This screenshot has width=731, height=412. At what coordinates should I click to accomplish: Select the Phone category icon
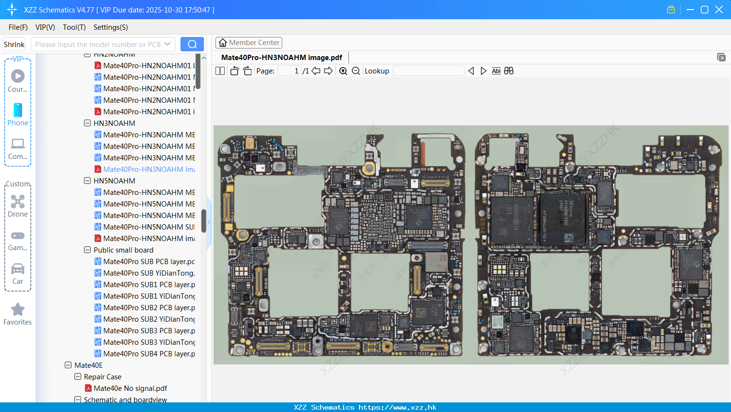[x=18, y=115]
